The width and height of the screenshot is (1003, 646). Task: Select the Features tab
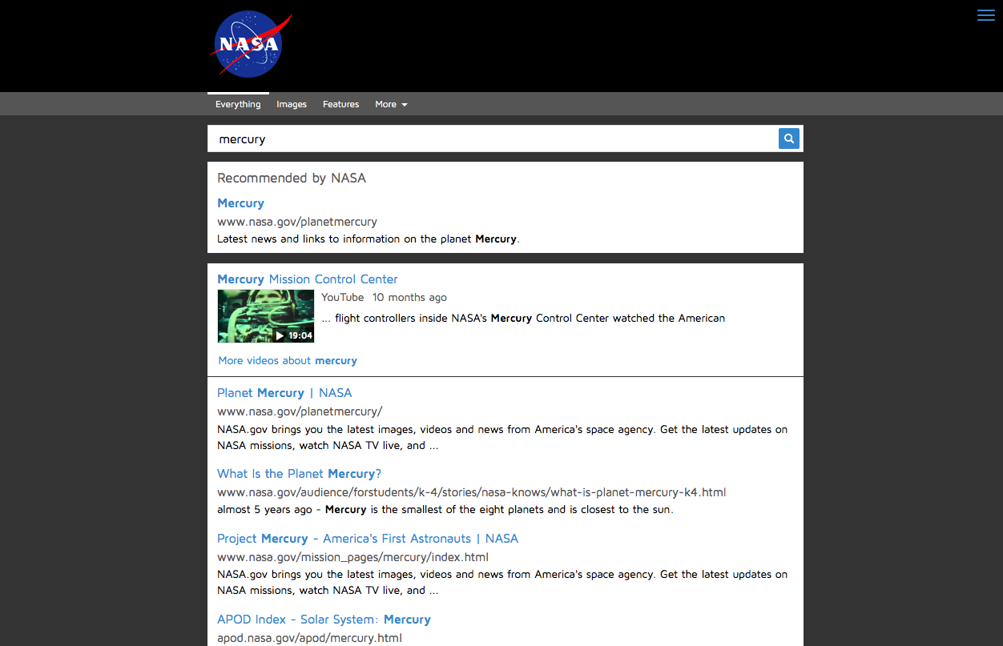(x=340, y=104)
